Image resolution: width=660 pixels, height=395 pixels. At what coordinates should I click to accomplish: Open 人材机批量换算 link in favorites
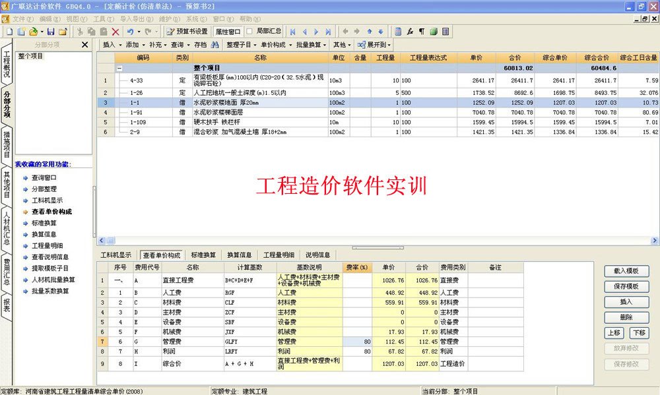(x=53, y=280)
